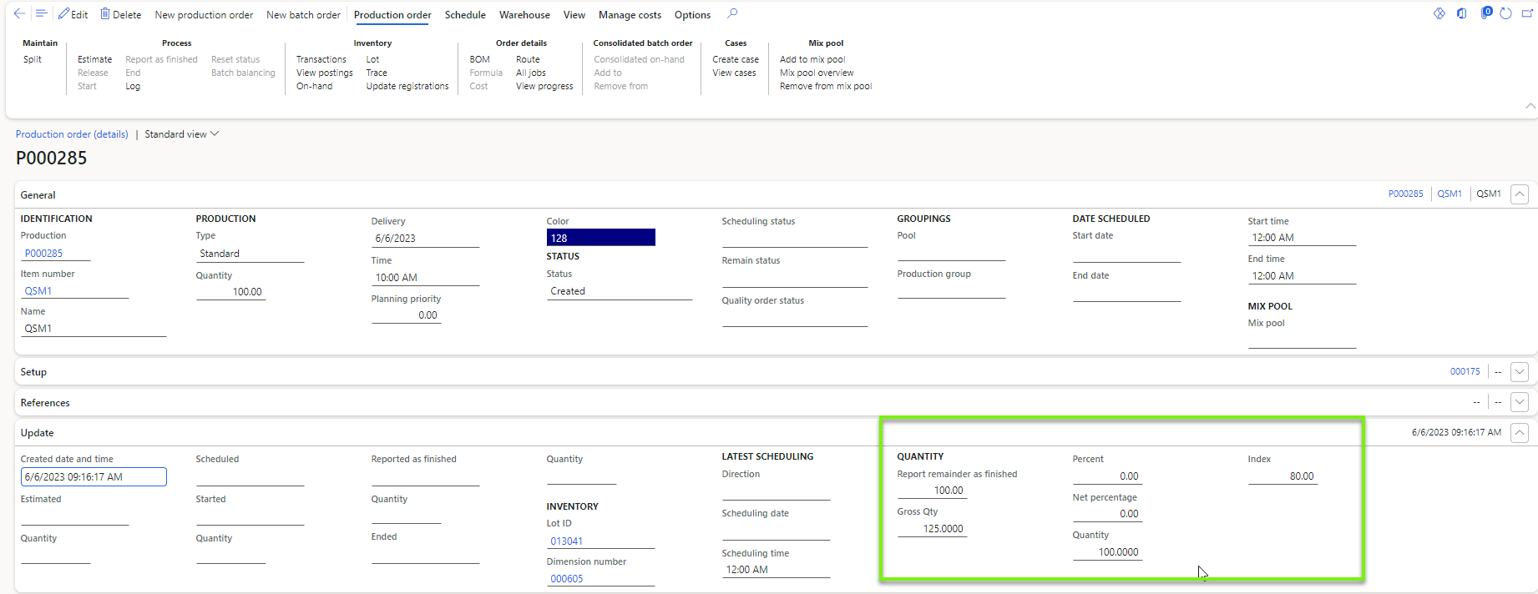Open the Manage costs tab
Screen dimensions: 1538x594
[x=630, y=15]
